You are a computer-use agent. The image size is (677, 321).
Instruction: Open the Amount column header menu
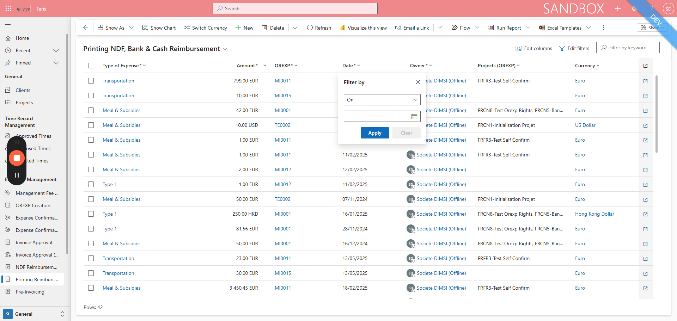(x=251, y=66)
